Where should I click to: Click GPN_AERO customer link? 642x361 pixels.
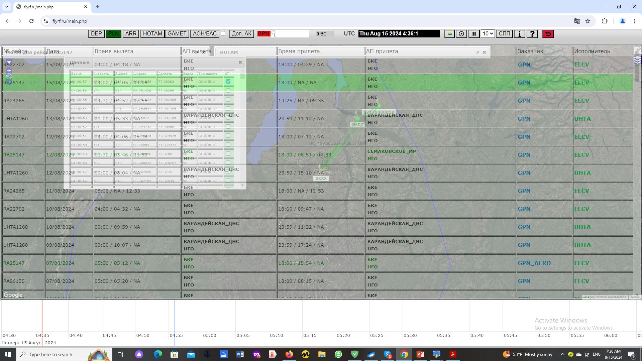tap(534, 263)
